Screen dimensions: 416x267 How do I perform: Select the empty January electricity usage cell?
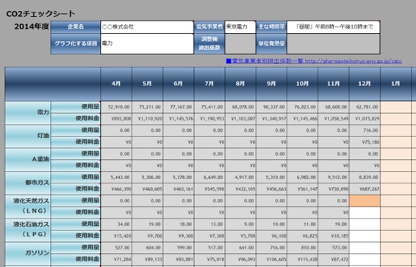395,107
